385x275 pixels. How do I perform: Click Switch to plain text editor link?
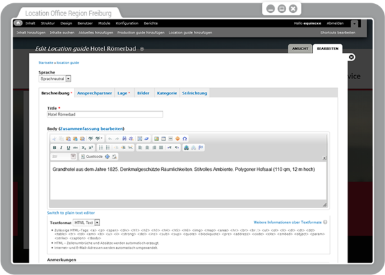point(71,212)
